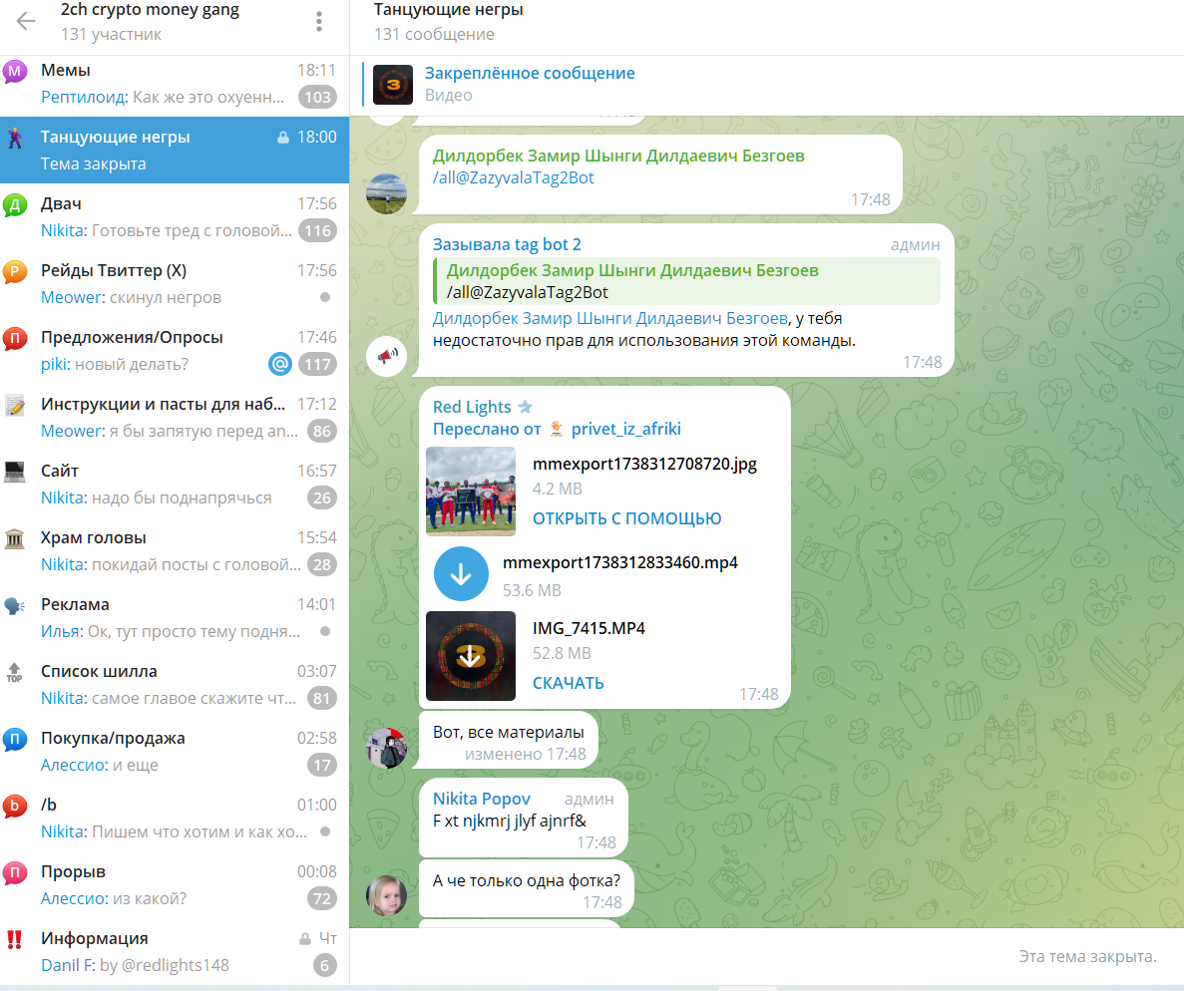This screenshot has height=991, width=1184.
Task: Open Nikita Popov sender profile
Action: click(481, 799)
